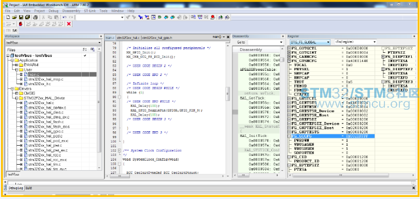The width and height of the screenshot is (420, 199).
Task: Click the red Break debug icon
Action: 21,24
